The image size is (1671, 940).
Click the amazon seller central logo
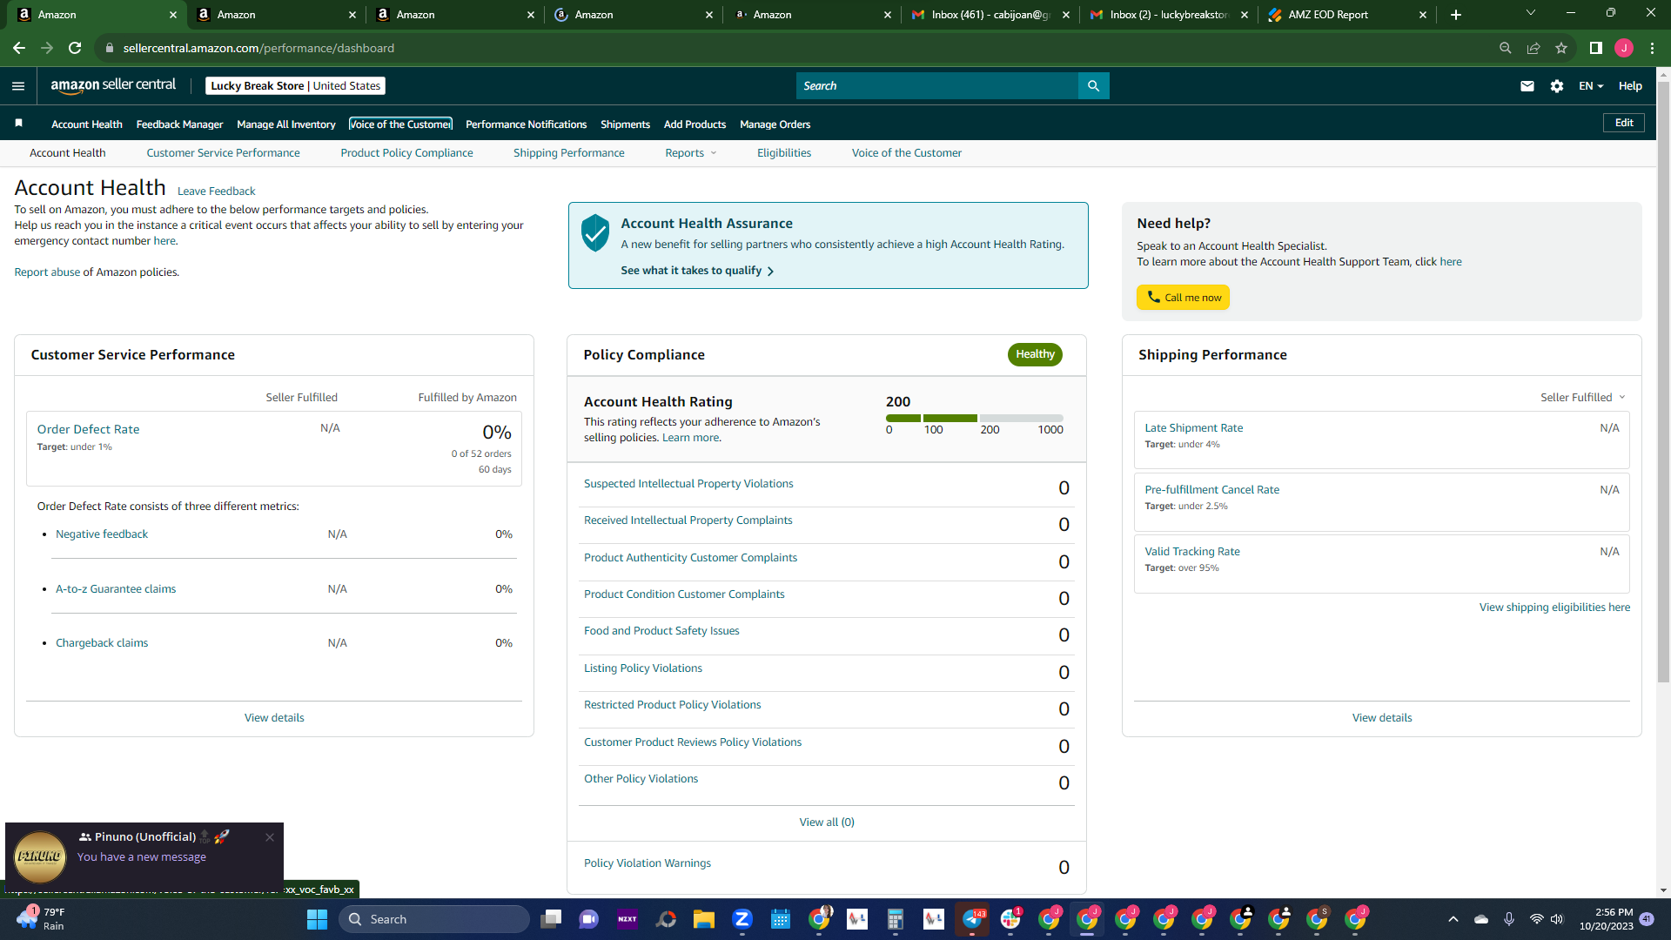pos(113,85)
